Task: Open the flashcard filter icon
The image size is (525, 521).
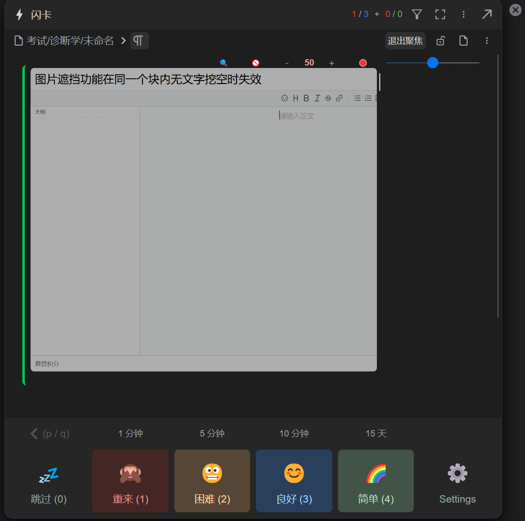Action: (x=417, y=14)
